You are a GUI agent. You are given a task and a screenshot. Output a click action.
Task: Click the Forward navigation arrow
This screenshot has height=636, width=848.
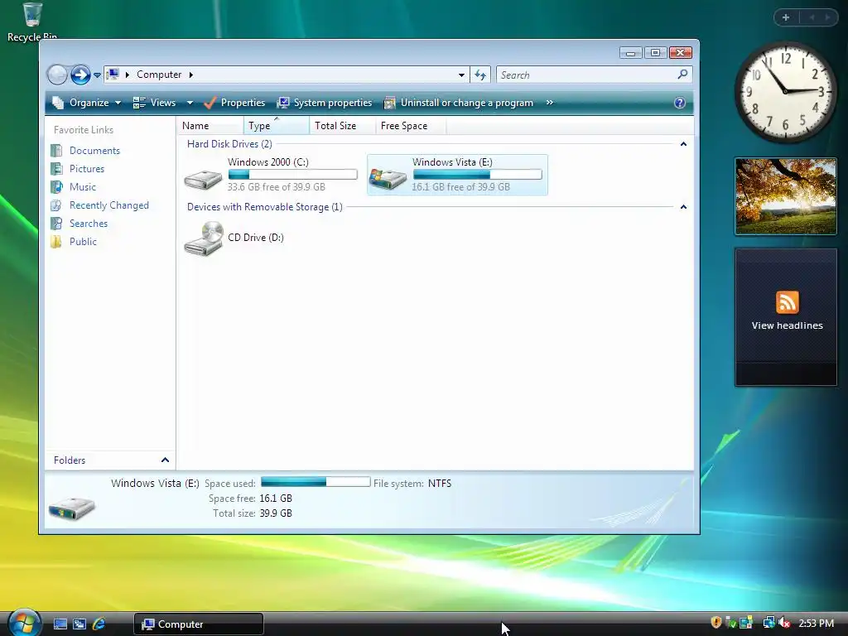point(80,75)
